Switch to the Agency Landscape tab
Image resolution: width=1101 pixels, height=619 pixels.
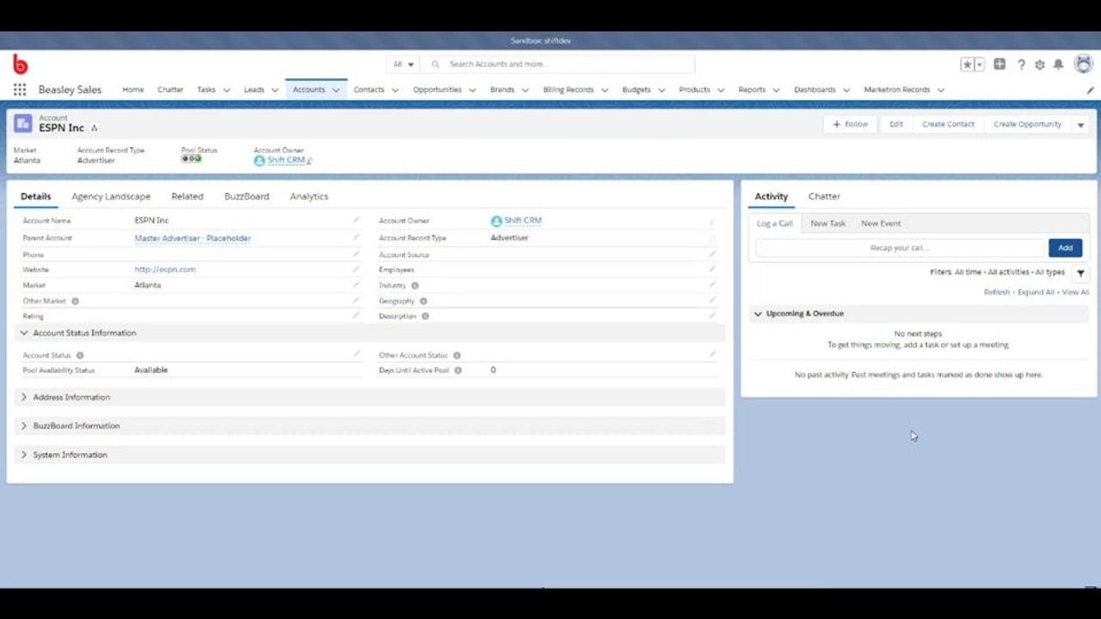click(111, 196)
